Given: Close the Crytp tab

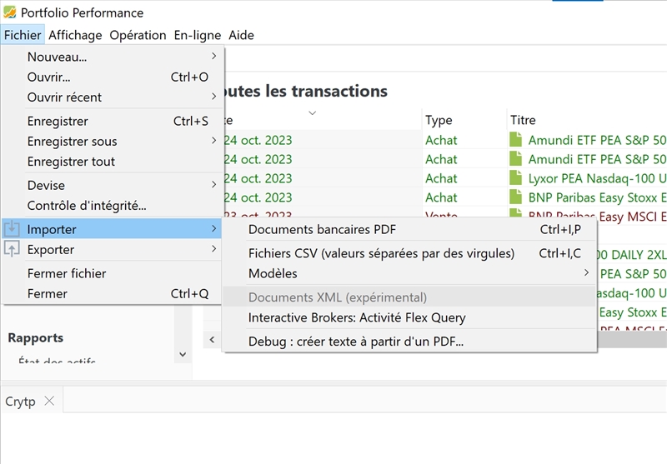Looking at the screenshot, I should 49,401.
